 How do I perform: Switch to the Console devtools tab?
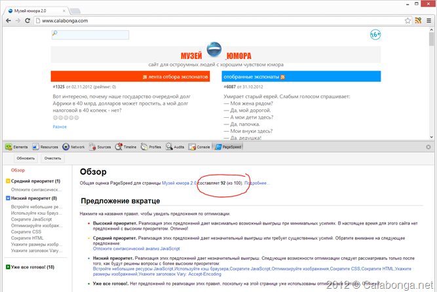click(199, 147)
